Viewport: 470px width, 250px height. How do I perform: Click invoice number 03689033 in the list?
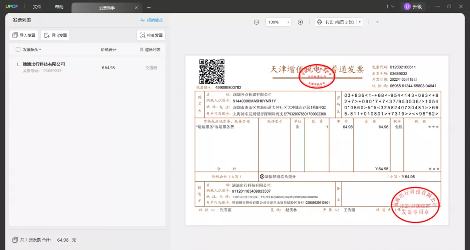coord(52,71)
